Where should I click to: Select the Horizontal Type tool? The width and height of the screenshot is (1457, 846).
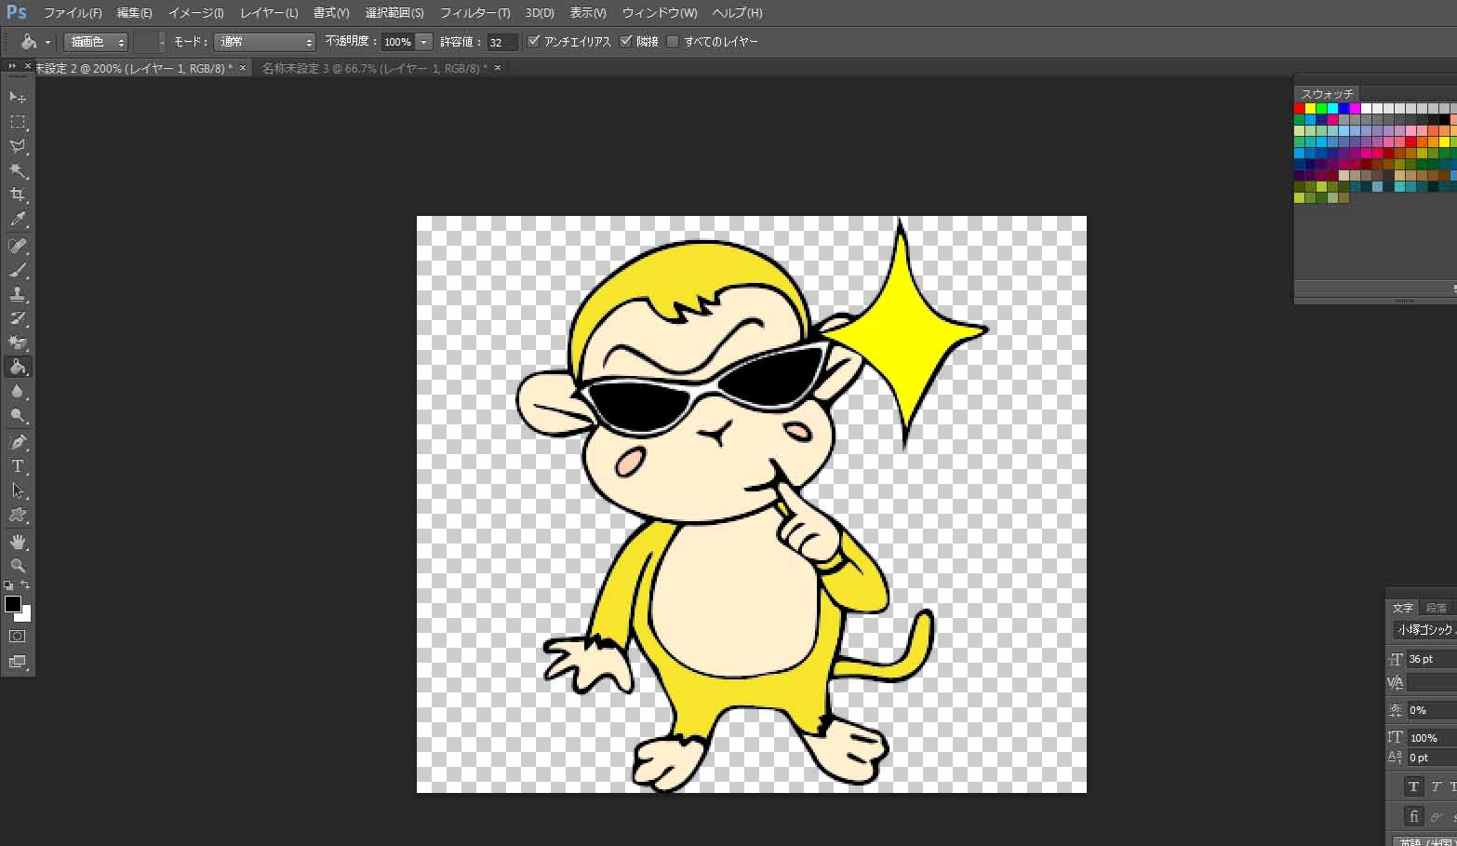coord(18,466)
